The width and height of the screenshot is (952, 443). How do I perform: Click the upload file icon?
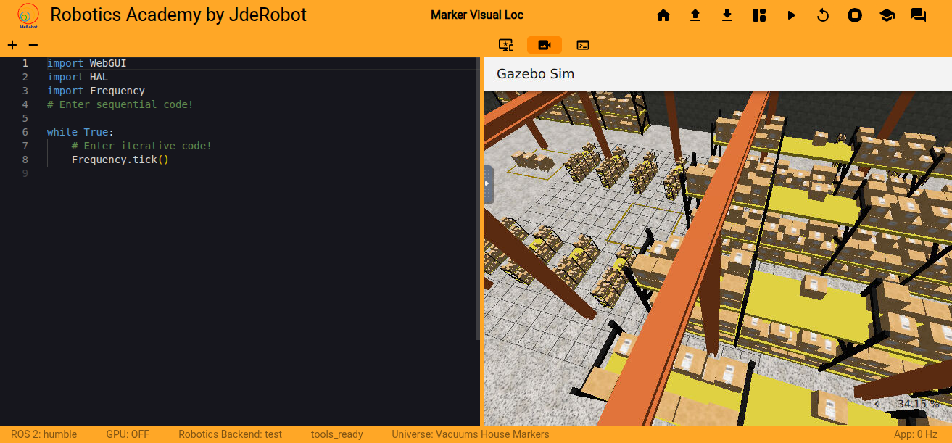click(695, 15)
